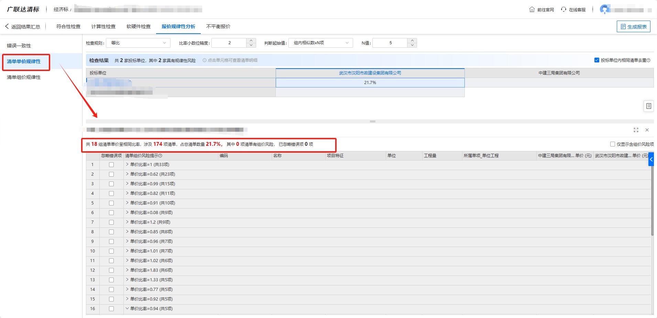The image size is (657, 318).
Task: Open 判断起始值 dropdown
Action: coord(320,43)
